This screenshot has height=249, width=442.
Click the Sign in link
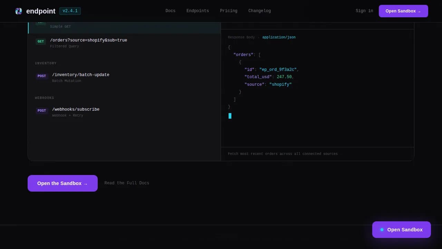(x=364, y=11)
